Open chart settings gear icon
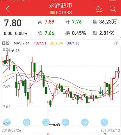 116,43
